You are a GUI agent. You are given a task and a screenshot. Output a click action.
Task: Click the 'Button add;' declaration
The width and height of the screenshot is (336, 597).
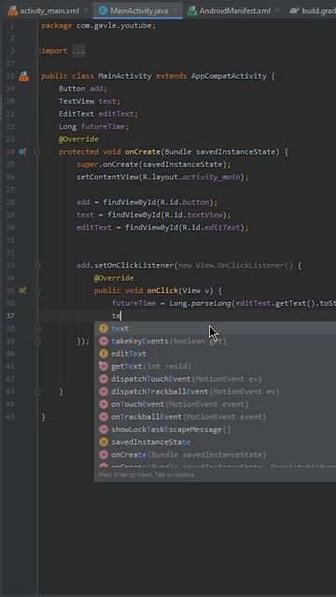coord(83,89)
